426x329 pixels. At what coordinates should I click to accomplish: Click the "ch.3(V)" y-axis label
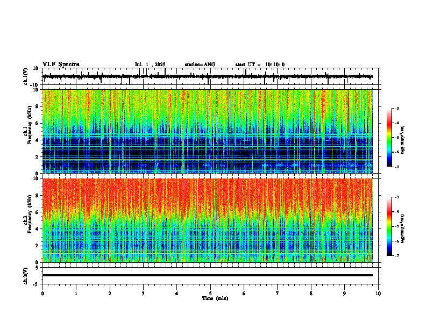(x=26, y=276)
